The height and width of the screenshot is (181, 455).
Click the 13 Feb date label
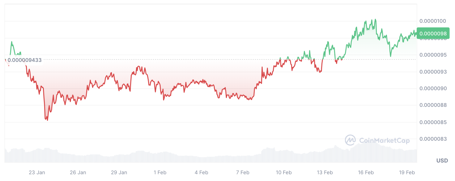coord(325,172)
